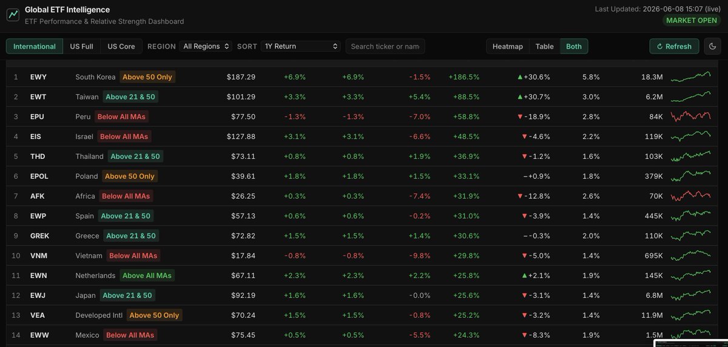Click Taiwan's Above 21 & 50 badge
Image resolution: width=728 pixels, height=347 pixels.
point(130,97)
